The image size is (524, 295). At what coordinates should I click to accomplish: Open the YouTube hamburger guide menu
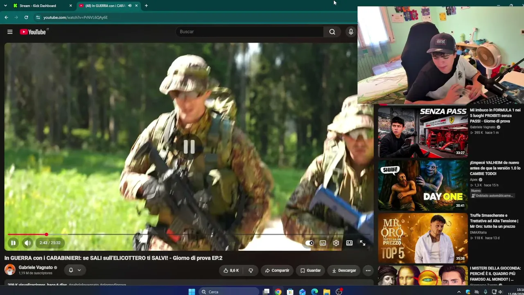click(x=10, y=32)
